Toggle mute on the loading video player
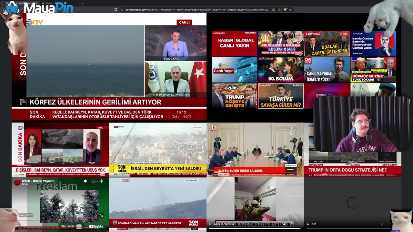 click(382, 224)
